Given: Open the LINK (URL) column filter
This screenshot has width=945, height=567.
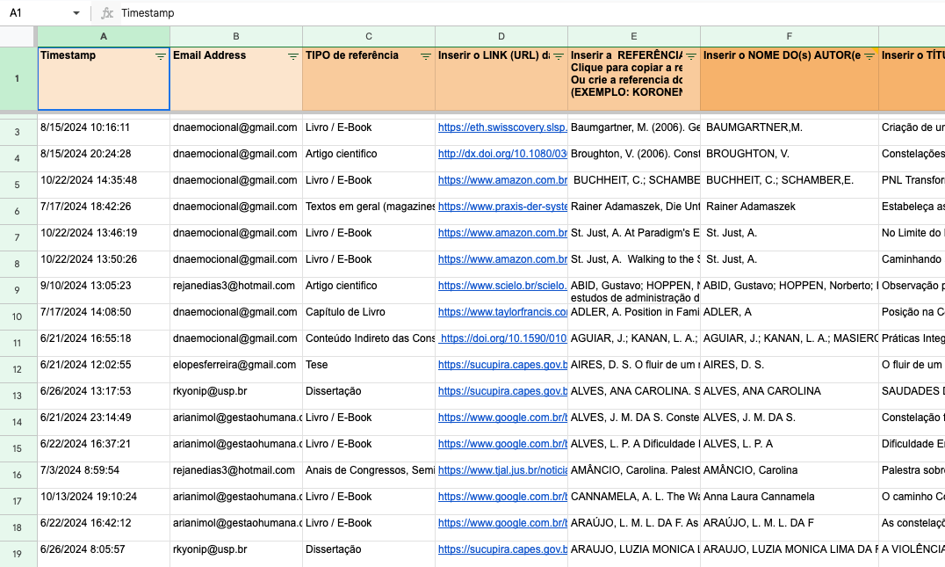Looking at the screenshot, I should 558,56.
